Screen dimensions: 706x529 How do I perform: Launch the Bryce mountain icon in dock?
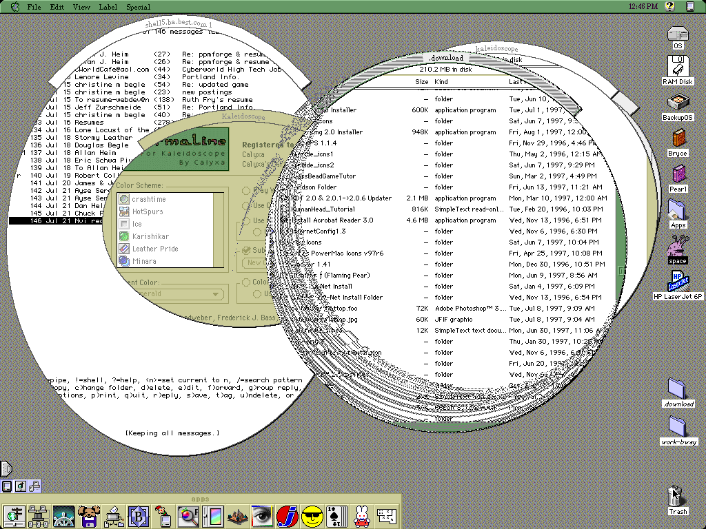(238, 516)
